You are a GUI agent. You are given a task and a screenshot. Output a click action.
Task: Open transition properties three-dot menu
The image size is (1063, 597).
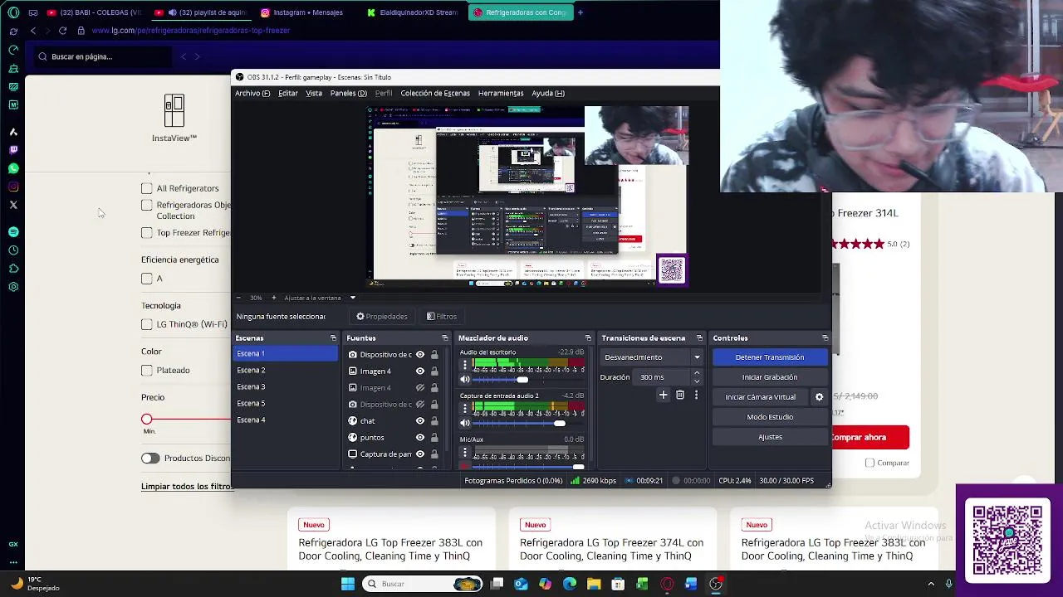tap(696, 395)
